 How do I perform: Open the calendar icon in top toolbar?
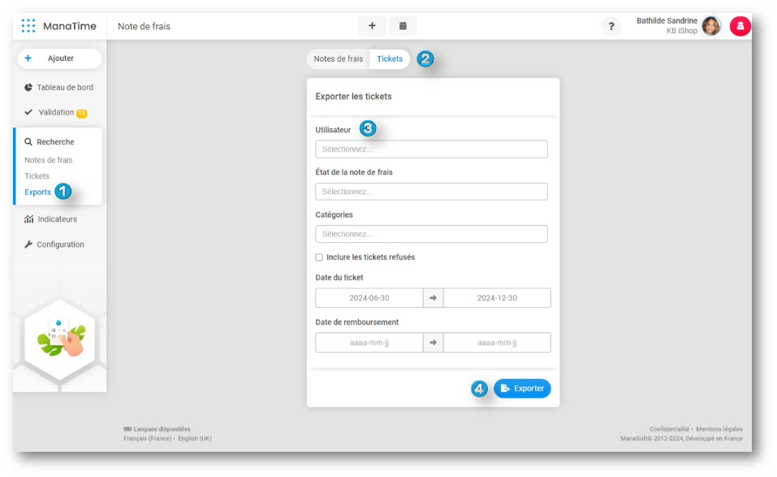[x=403, y=26]
